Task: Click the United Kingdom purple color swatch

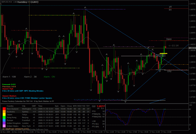Action: pos(4,123)
